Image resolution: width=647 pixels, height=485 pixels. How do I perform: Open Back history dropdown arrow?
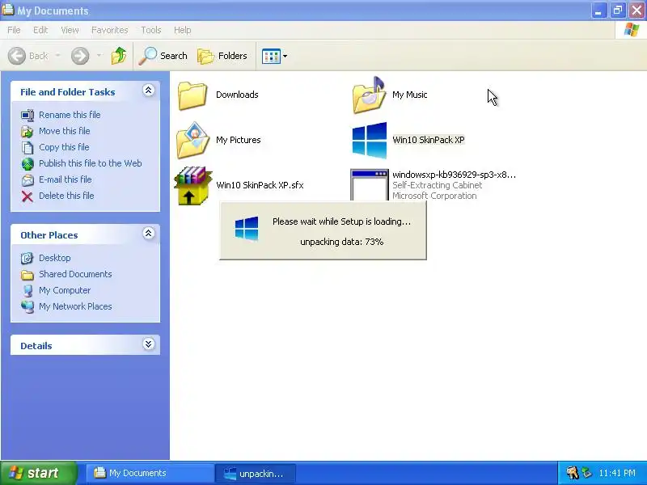[57, 55]
